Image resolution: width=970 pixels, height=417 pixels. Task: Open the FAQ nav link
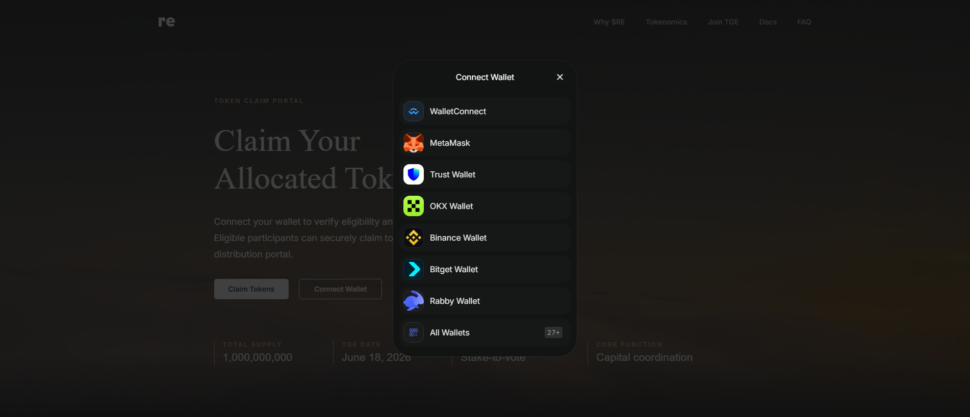coord(804,22)
